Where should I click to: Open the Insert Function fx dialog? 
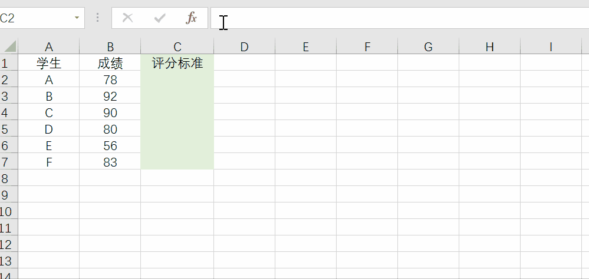pyautogui.click(x=192, y=18)
